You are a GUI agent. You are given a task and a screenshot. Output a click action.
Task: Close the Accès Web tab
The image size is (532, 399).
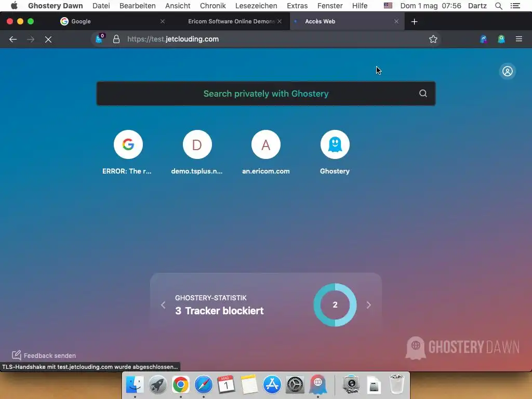(x=396, y=21)
